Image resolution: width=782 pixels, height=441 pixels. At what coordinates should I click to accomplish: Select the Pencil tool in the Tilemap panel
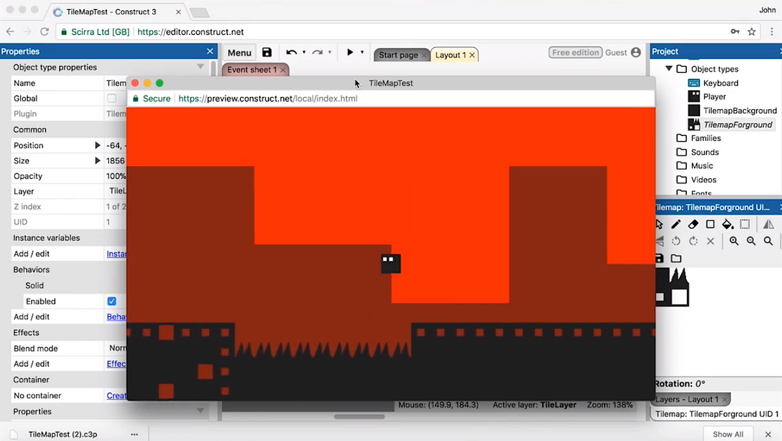pyautogui.click(x=676, y=224)
